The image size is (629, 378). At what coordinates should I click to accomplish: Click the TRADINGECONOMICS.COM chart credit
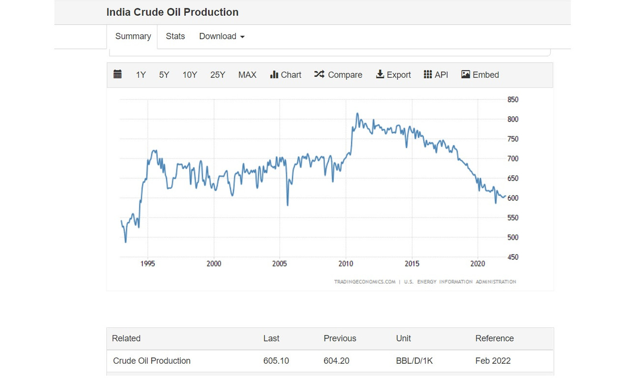(365, 282)
